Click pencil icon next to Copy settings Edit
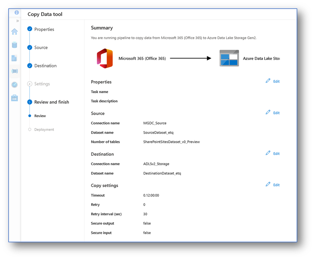 click(268, 184)
